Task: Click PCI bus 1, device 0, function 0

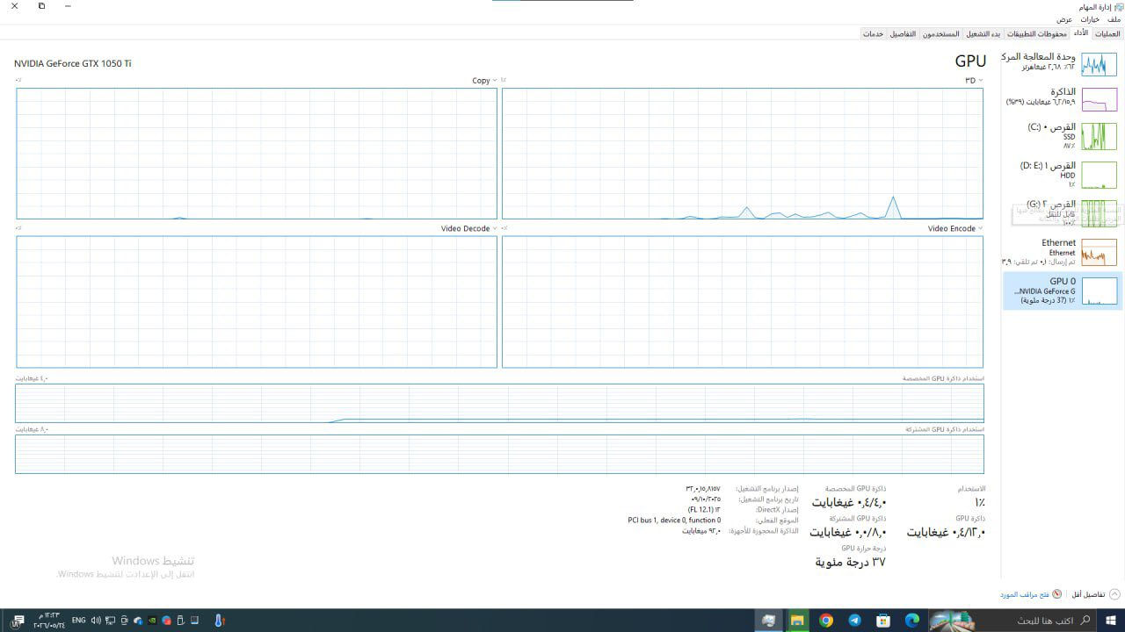Action: point(674,520)
